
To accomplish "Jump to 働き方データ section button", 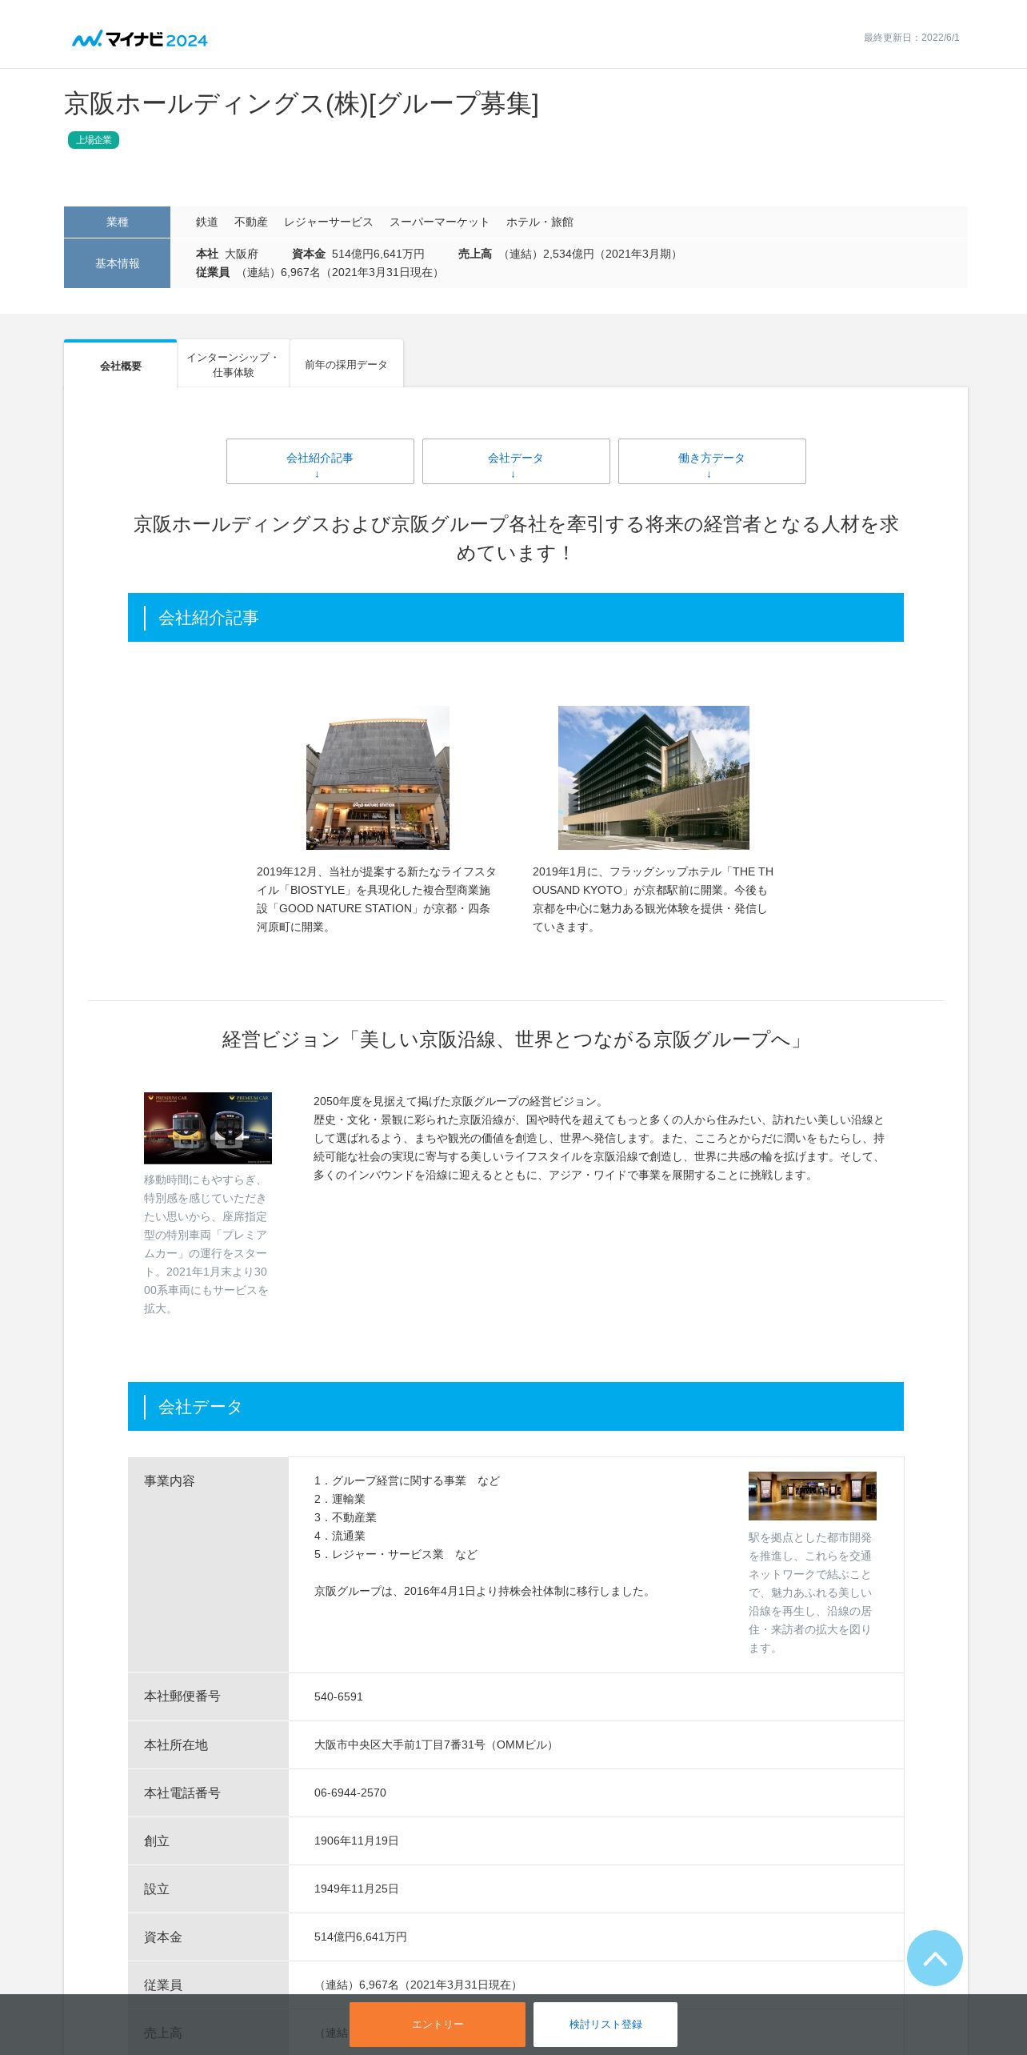I will point(712,461).
